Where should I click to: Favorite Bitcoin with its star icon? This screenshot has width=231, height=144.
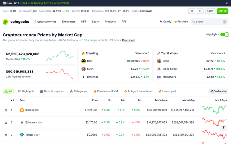point(6,110)
